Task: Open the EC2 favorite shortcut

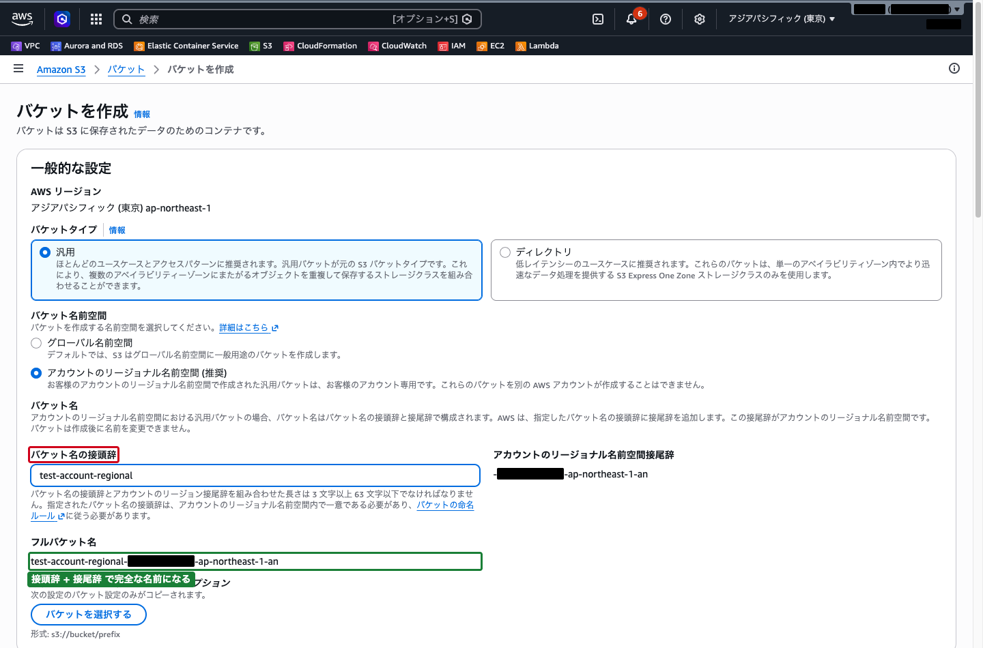Action: [491, 46]
